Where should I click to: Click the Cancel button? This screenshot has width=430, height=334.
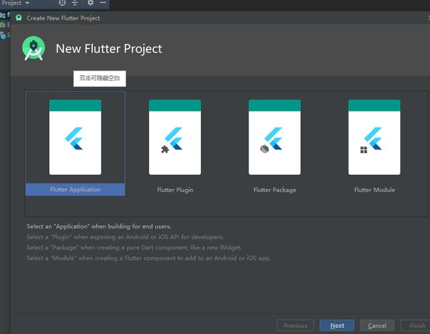coord(377,325)
